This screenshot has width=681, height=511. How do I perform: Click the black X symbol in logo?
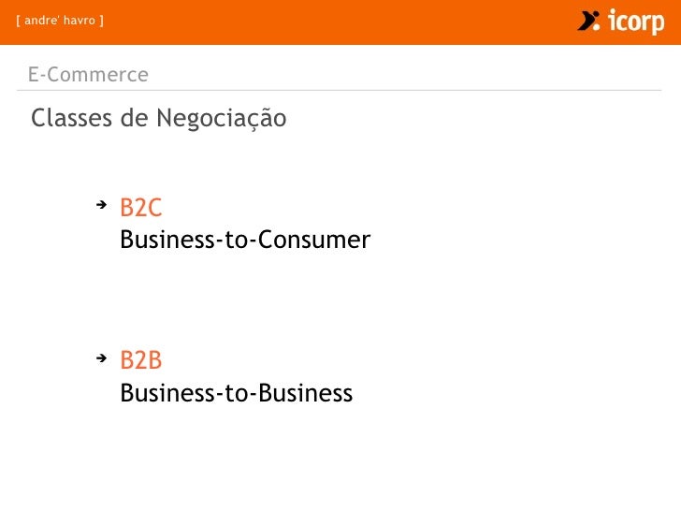[587, 21]
